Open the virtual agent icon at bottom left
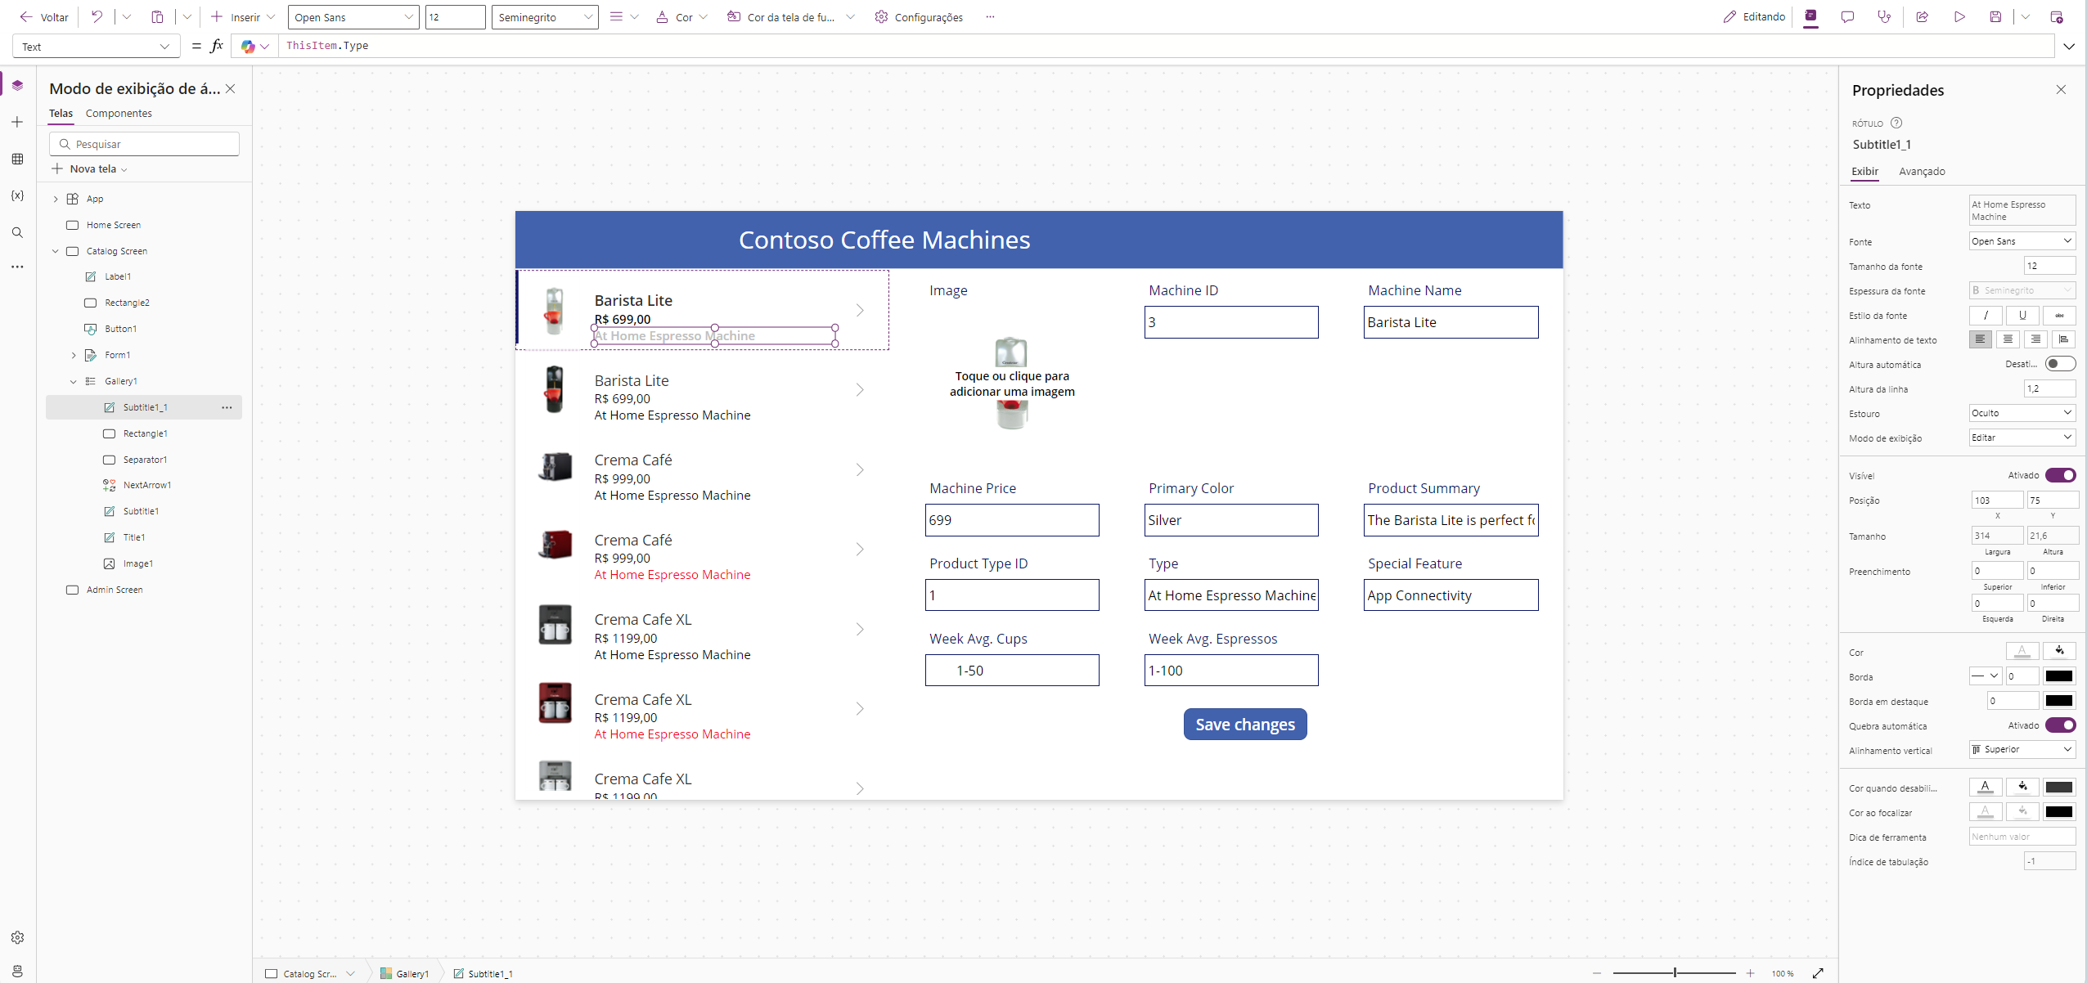 [17, 971]
